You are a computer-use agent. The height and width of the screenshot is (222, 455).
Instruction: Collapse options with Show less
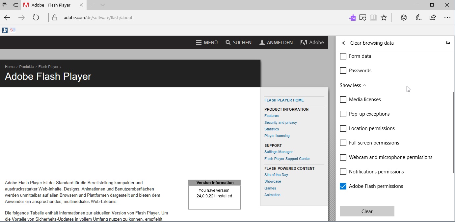(x=353, y=85)
